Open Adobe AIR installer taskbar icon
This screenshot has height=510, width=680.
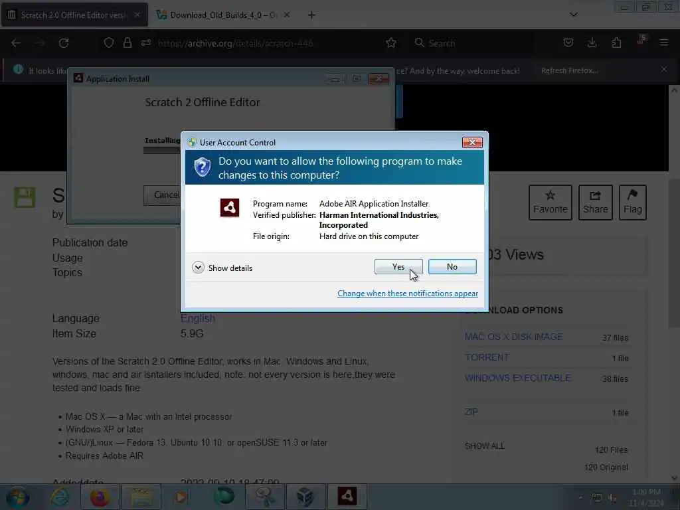tap(347, 496)
